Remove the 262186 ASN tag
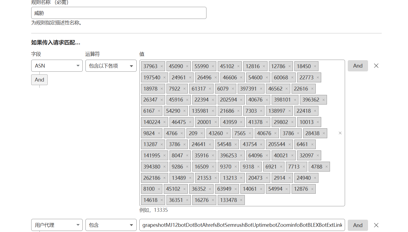Screen dimensions: 408x232 click(164, 178)
